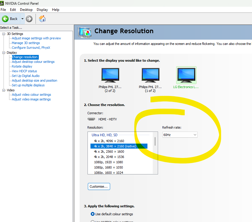The height and width of the screenshot is (222, 252).
Task: Open Set up multiple displays
Action: pyautogui.click(x=28, y=85)
